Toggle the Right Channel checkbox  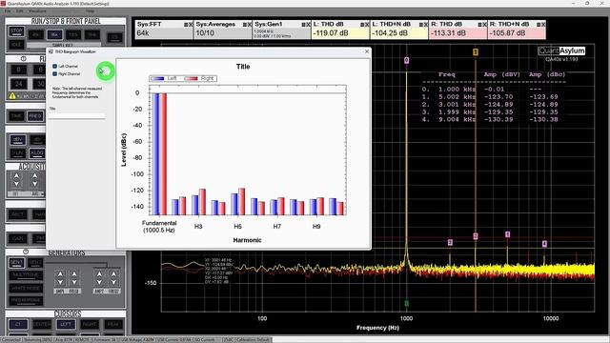coord(55,74)
